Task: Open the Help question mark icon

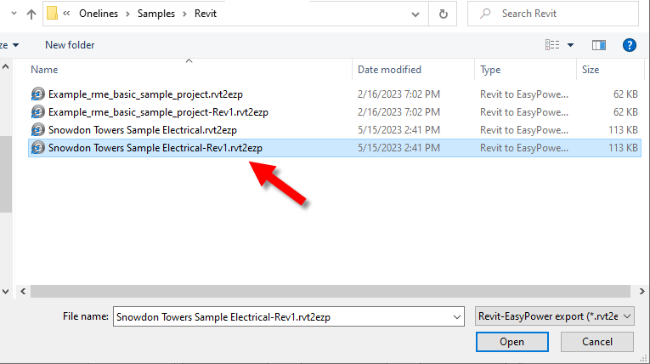Action: point(630,44)
